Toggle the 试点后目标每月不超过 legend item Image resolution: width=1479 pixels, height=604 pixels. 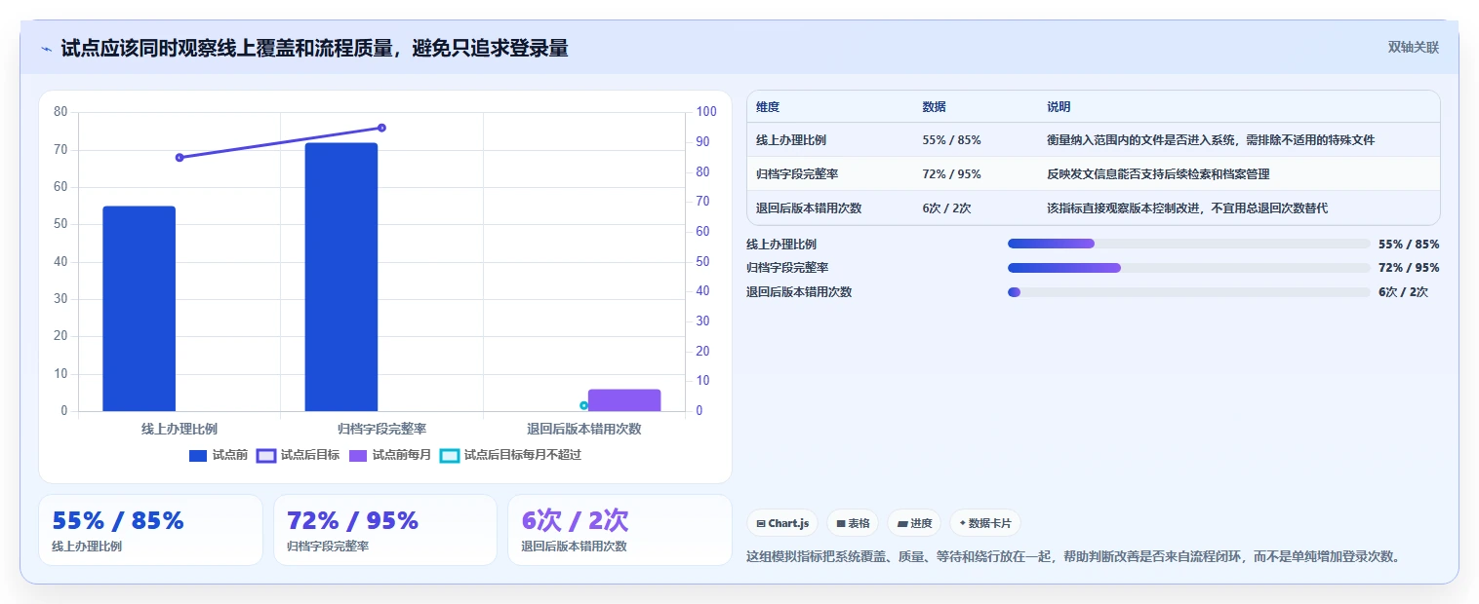point(510,455)
